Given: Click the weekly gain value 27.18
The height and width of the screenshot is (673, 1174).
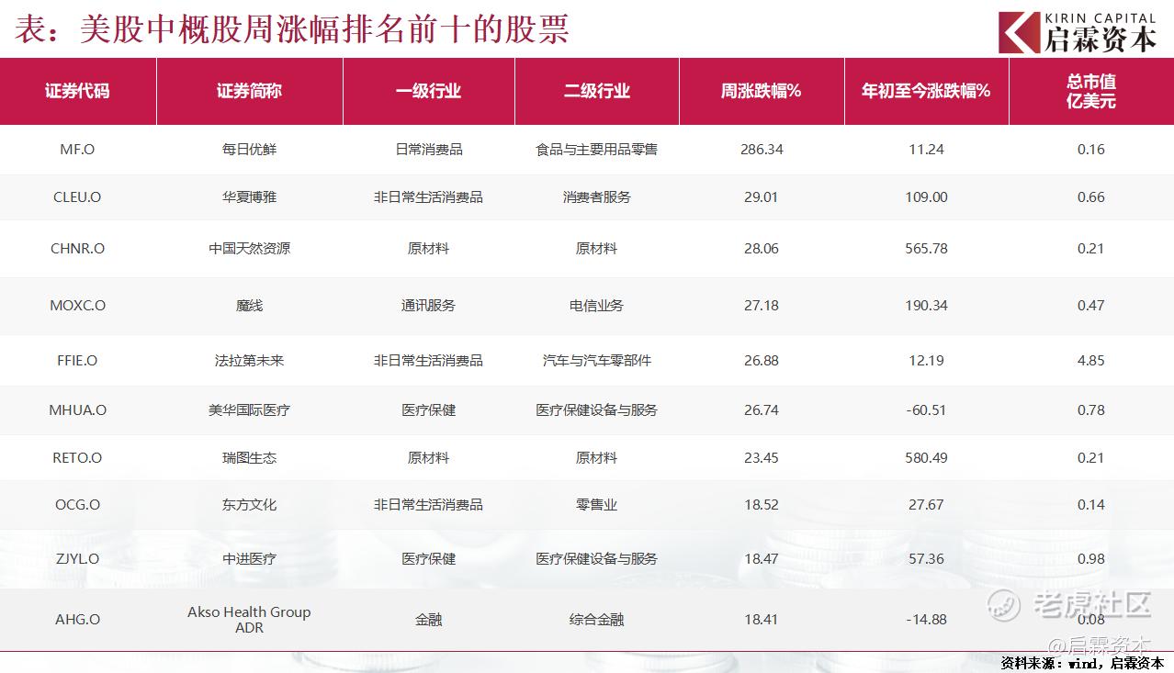Looking at the screenshot, I should (x=762, y=305).
